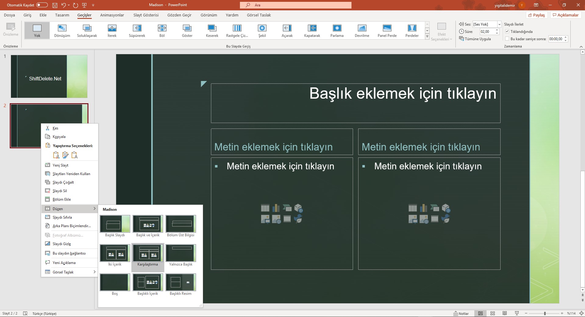Image resolution: width=585 pixels, height=317 pixels.
Task: Uncheck the Tıklandığında checkbox
Action: [x=507, y=31]
